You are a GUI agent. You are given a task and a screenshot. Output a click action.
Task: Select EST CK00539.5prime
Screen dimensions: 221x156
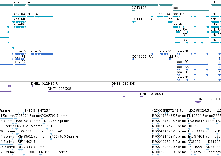point(42,118)
